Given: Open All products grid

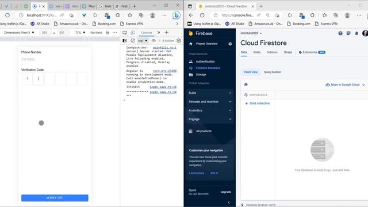Looking at the screenshot, I should pyautogui.click(x=200, y=131).
